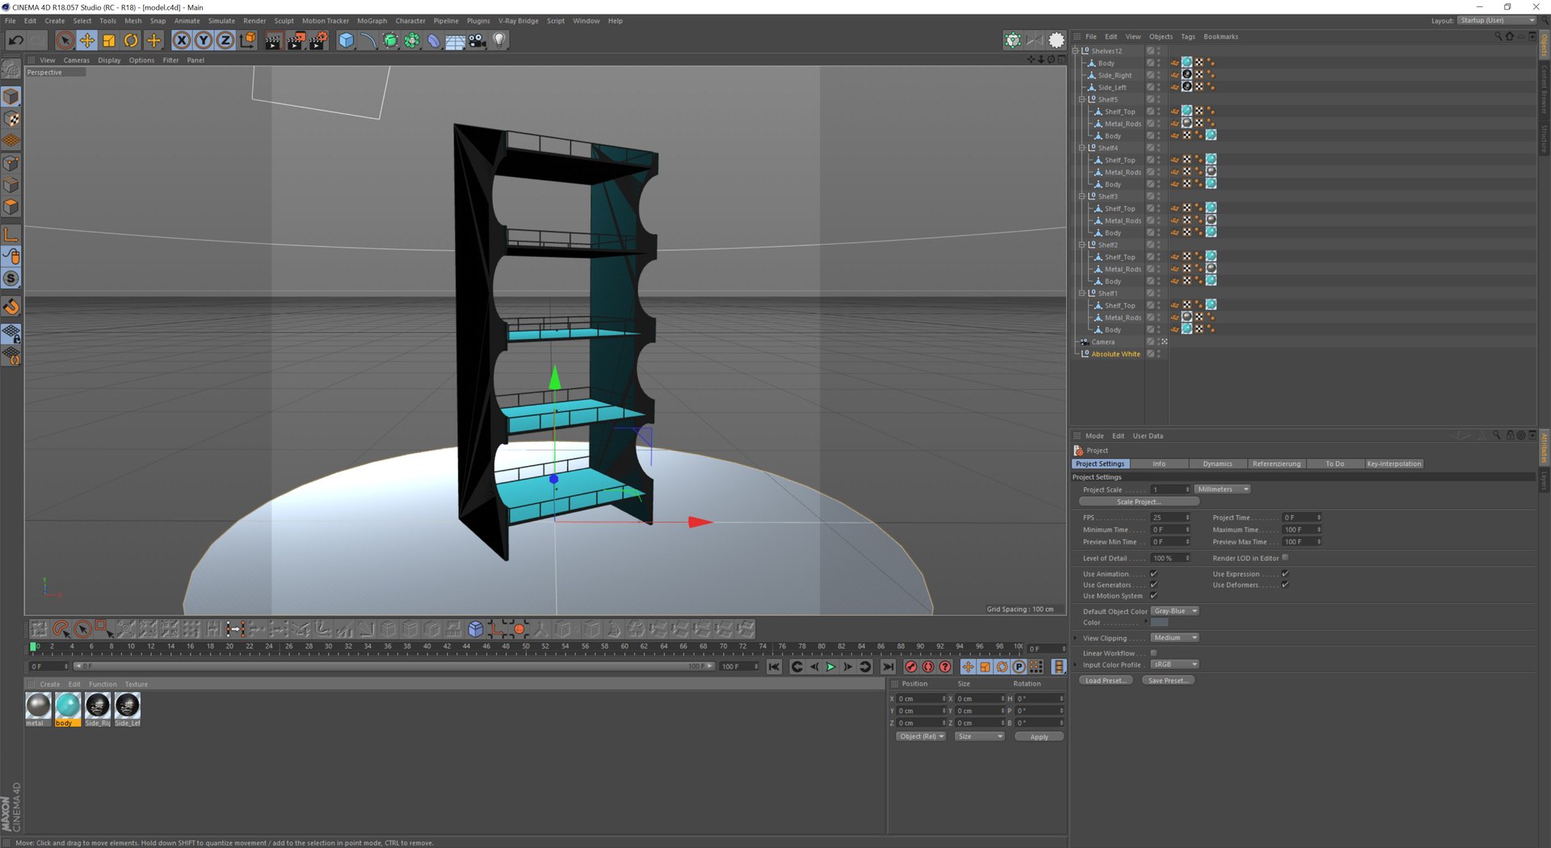1551x848 pixels.
Task: Click the Undo arrow icon
Action: pyautogui.click(x=16, y=40)
